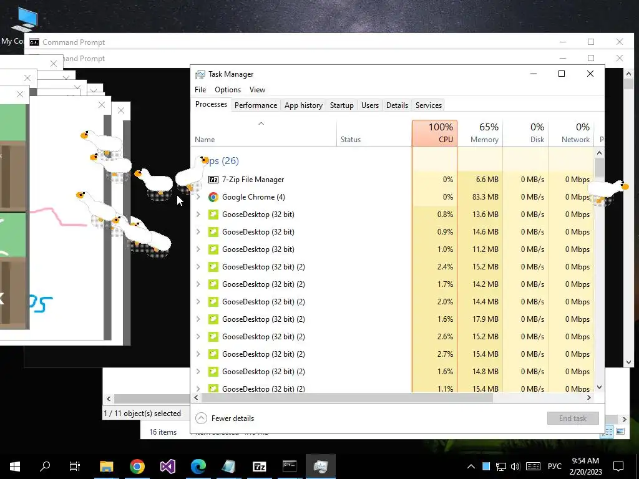
Task: Click the 7-Zip File Manager process icon
Action: 213,180
